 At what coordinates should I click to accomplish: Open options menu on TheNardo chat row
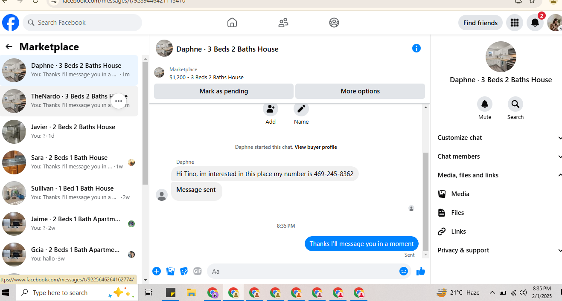click(119, 101)
